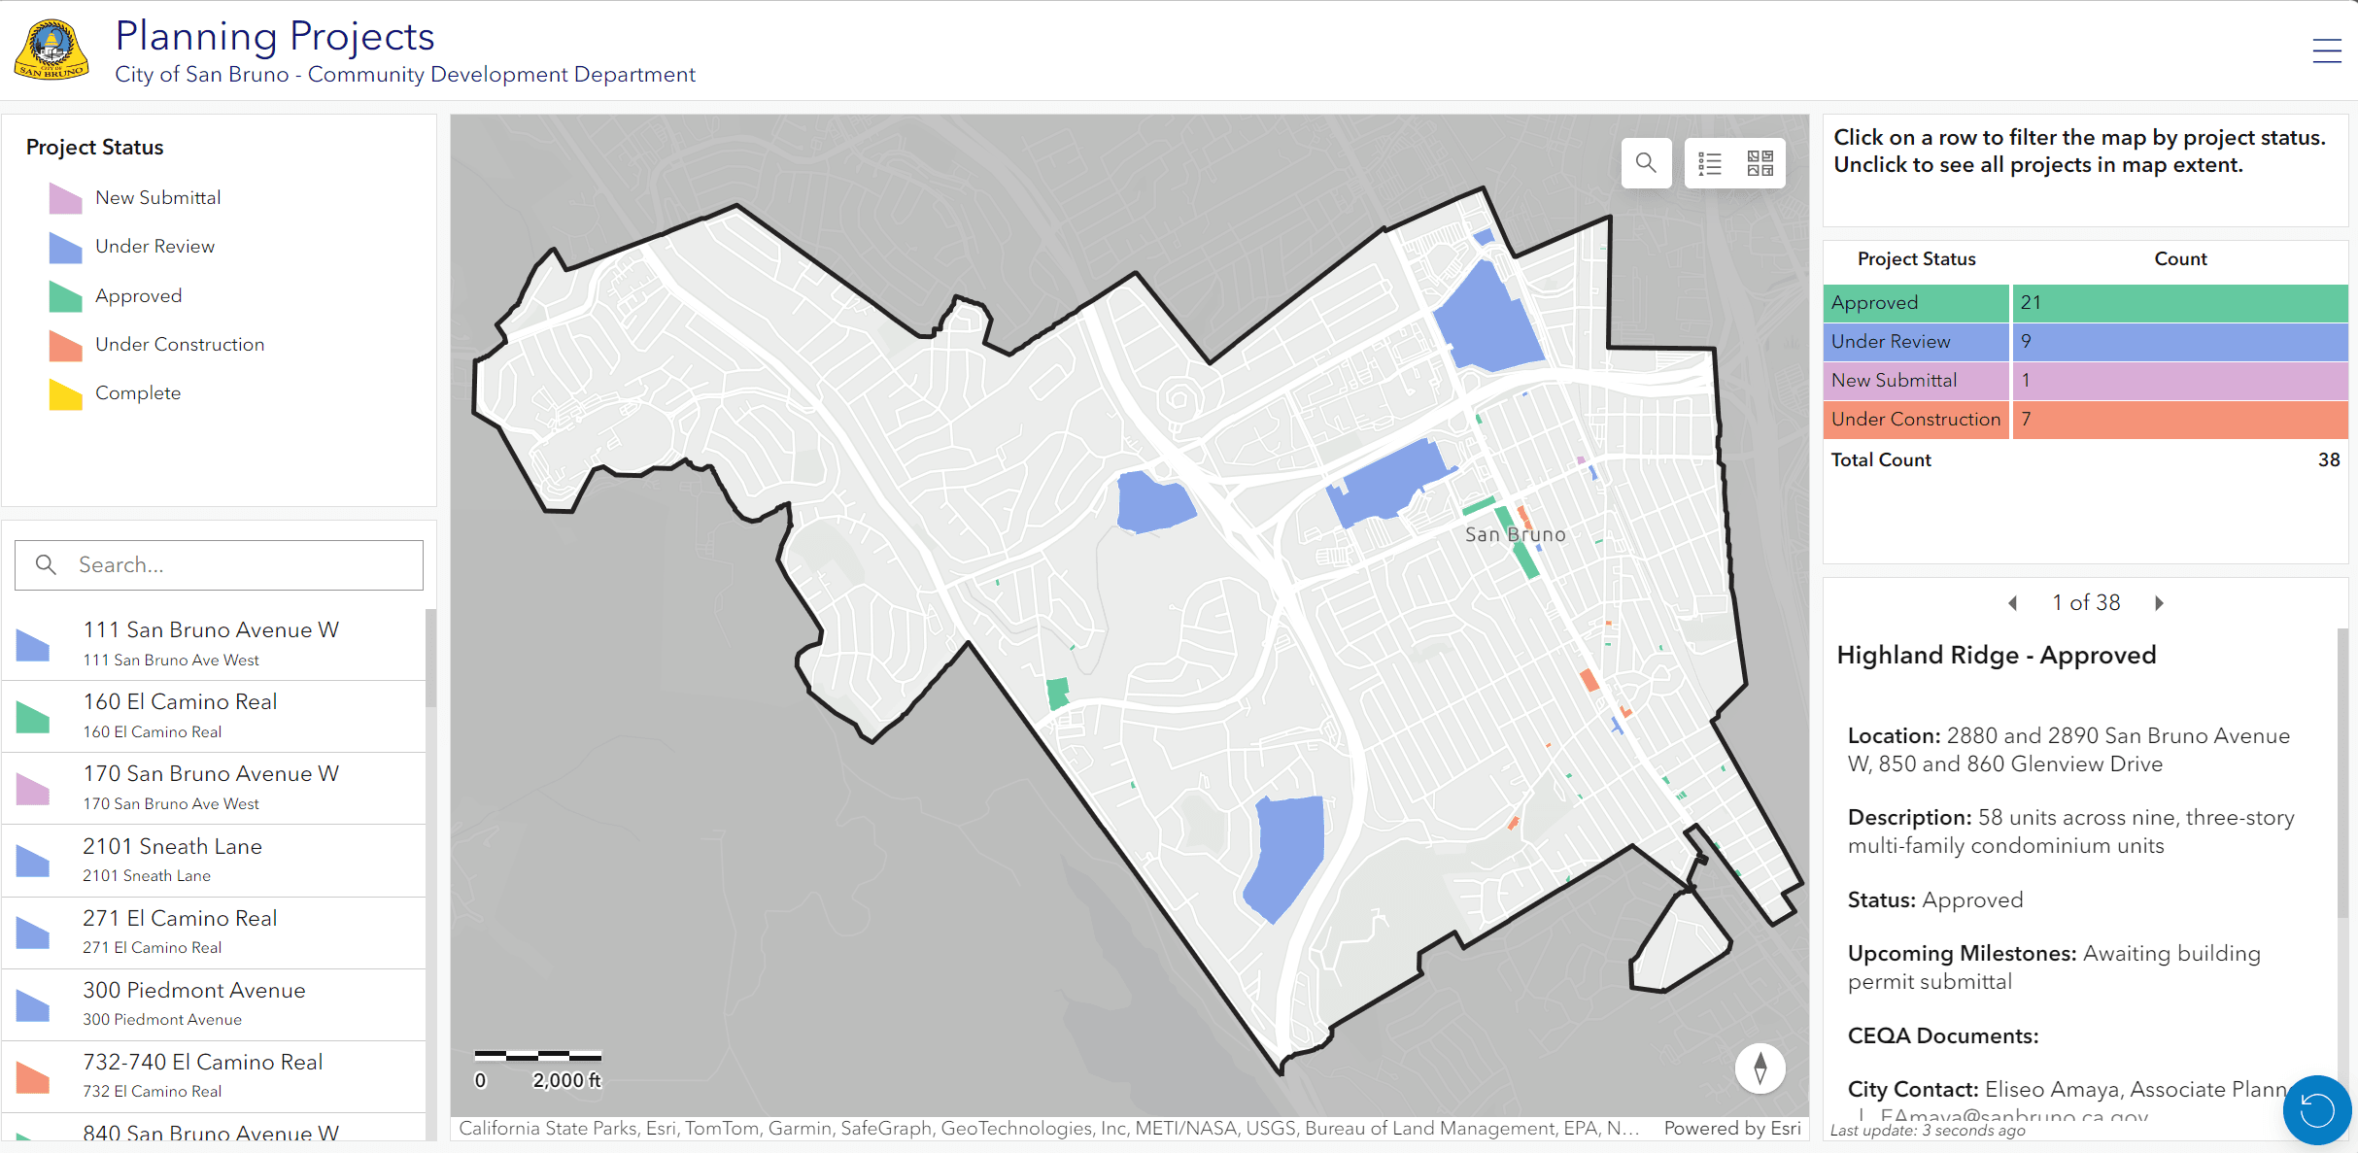This screenshot has width=2358, height=1153.
Task: Click the magnifier inside the project search box
Action: point(46,564)
